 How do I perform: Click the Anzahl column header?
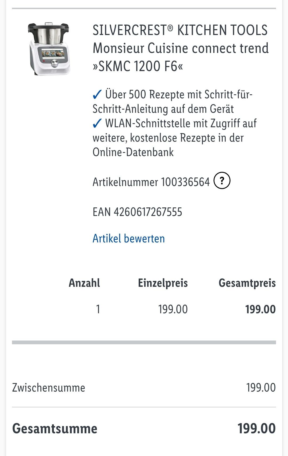84,283
